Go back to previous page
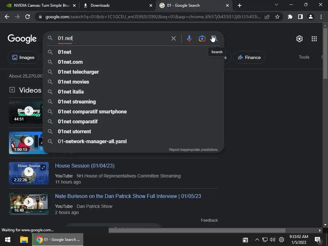 pos(7,17)
